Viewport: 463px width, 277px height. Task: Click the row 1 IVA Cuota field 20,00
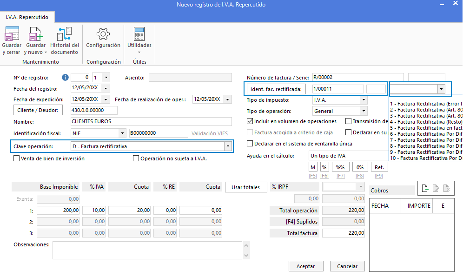tap(129, 210)
